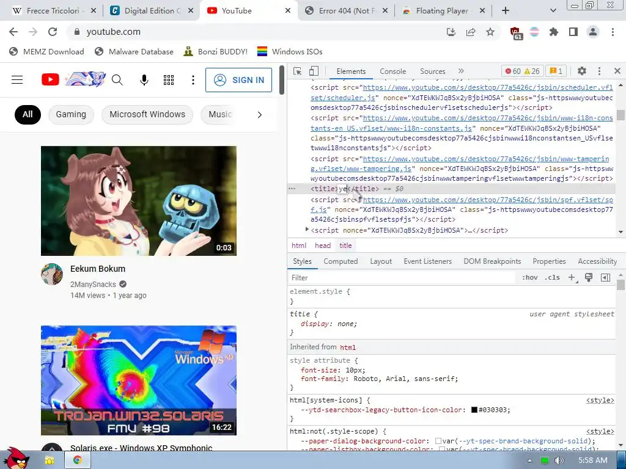The height and width of the screenshot is (469, 626).
Task: Open the Eekum Bokum video title
Action: click(x=98, y=269)
